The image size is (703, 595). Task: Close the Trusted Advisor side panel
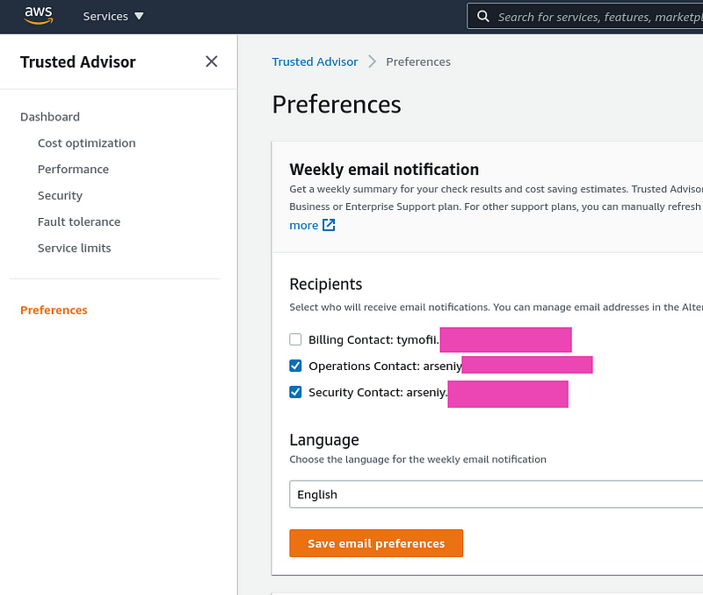click(212, 62)
